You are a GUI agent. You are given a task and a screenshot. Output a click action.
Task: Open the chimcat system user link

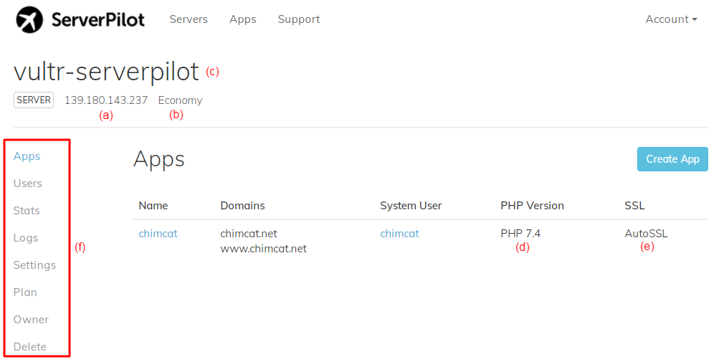(x=399, y=234)
